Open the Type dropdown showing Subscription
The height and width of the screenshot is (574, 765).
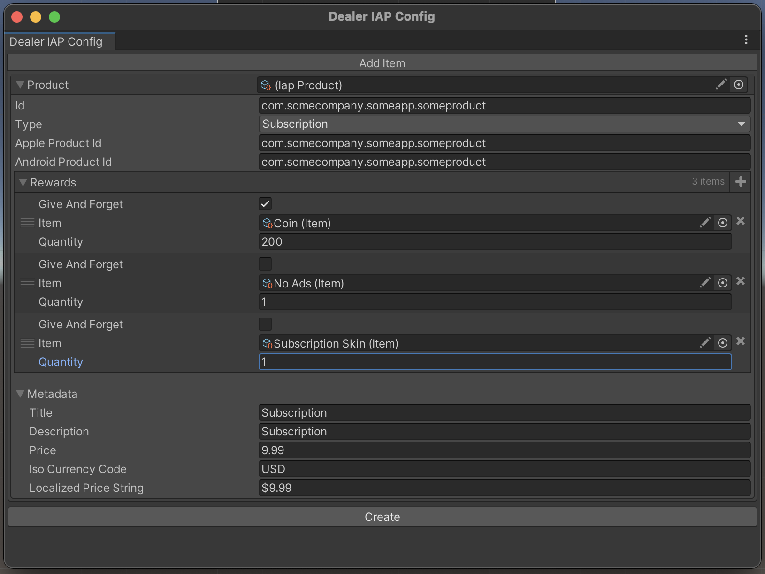(504, 124)
